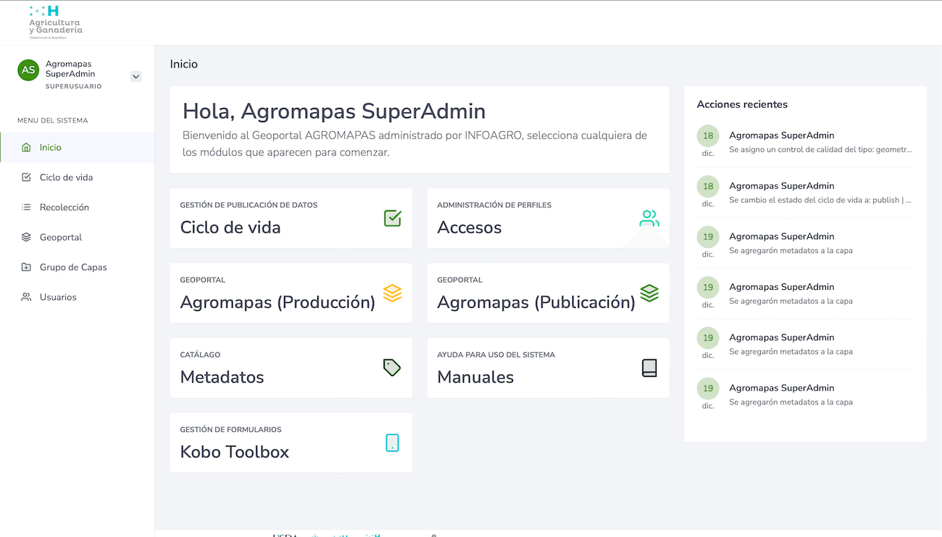942x537 pixels.
Task: Click the list icon beside Recolección
Action: (26, 207)
